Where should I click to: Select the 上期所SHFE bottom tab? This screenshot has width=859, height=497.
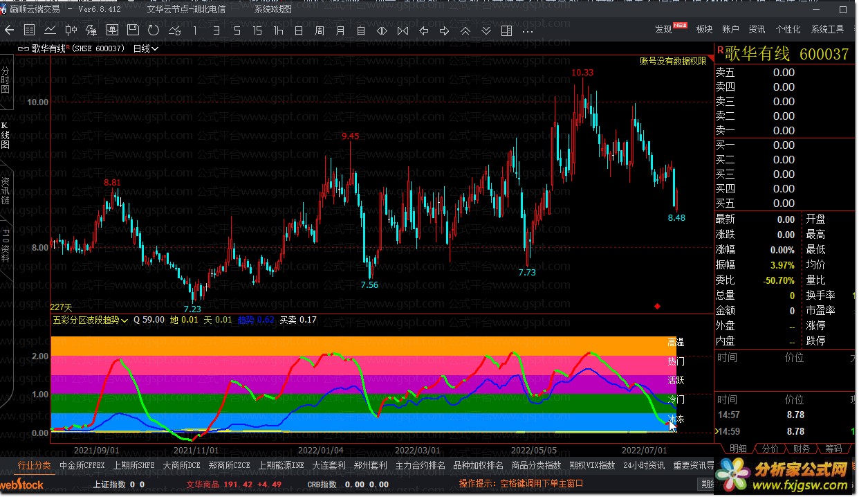pos(134,465)
